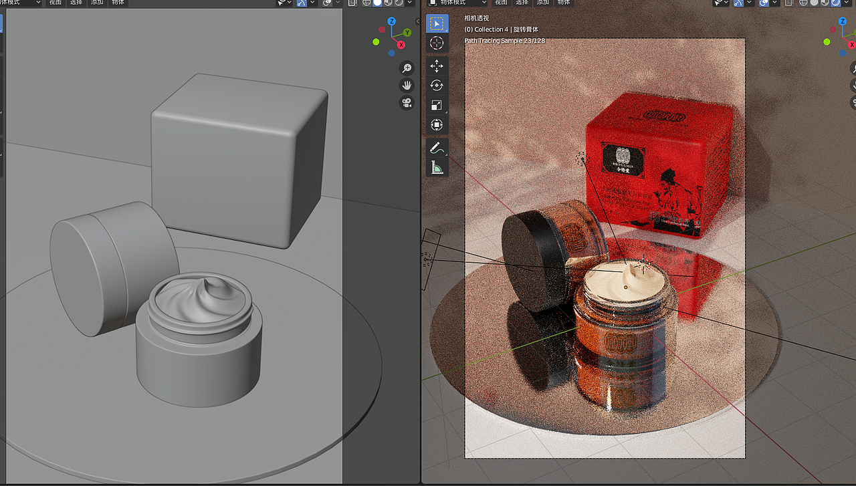Open 视图 menu in left viewport
Viewport: 856px width, 486px height.
[x=56, y=3]
